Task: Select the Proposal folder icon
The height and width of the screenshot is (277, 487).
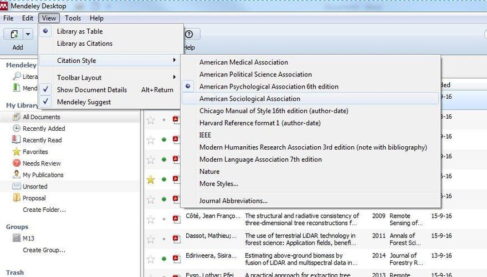Action: 17,198
